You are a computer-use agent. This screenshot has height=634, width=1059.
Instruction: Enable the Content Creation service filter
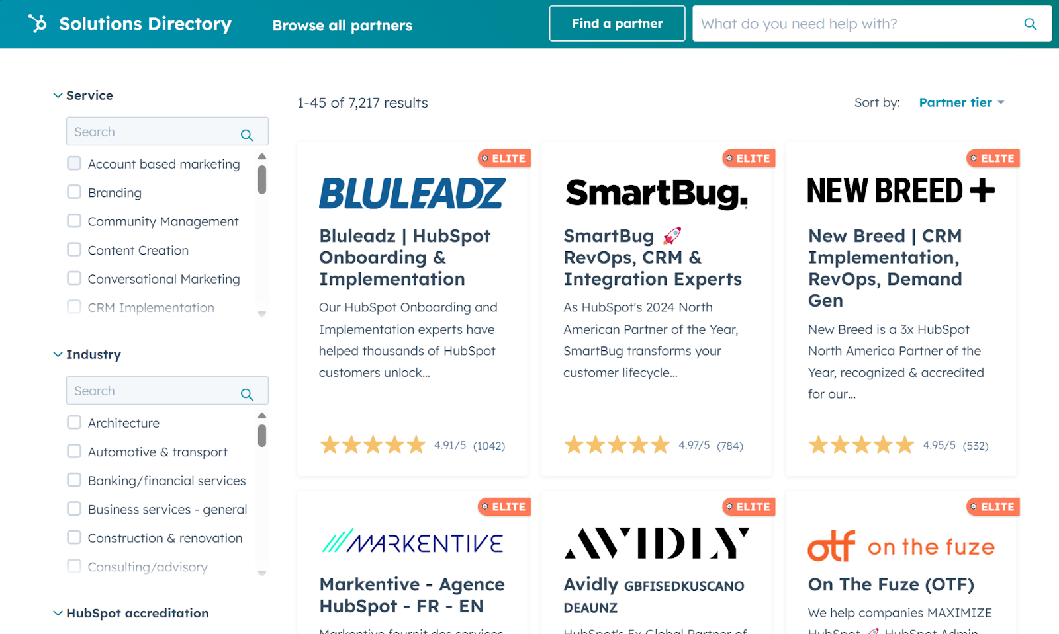[x=74, y=250]
